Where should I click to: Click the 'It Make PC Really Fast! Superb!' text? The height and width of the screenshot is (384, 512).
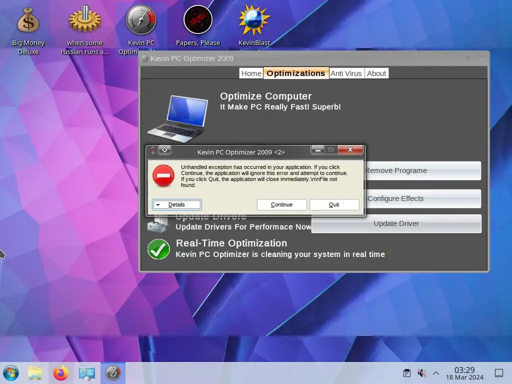point(280,107)
